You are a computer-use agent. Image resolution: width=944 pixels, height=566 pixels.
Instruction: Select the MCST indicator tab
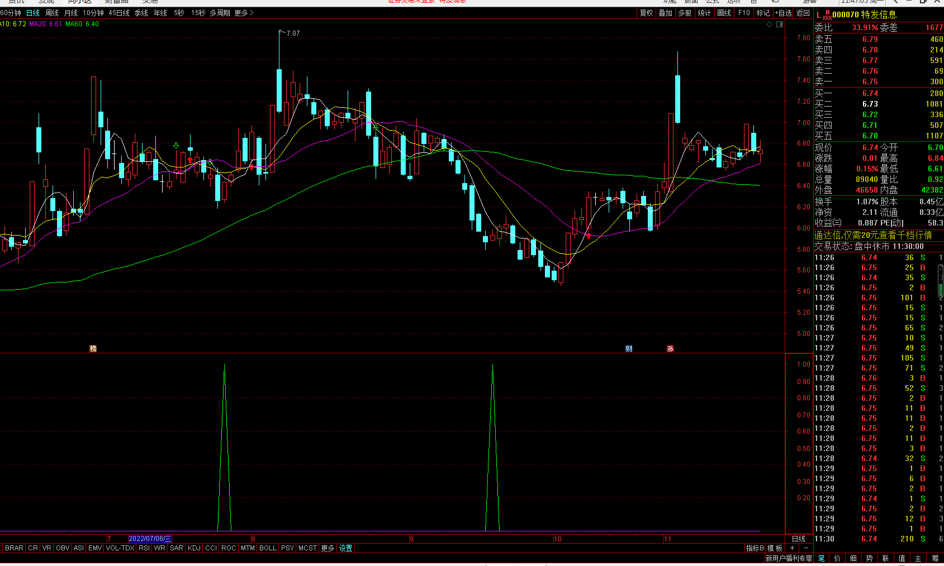tap(307, 548)
